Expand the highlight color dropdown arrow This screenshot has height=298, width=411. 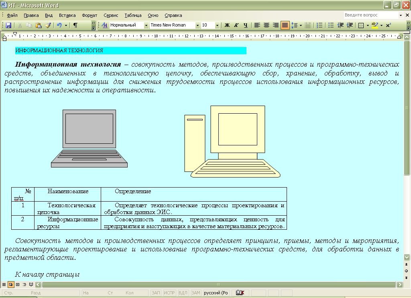tap(381, 25)
